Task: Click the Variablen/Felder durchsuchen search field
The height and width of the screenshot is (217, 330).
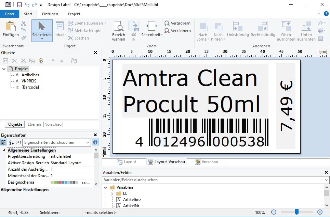Action: 212,180
